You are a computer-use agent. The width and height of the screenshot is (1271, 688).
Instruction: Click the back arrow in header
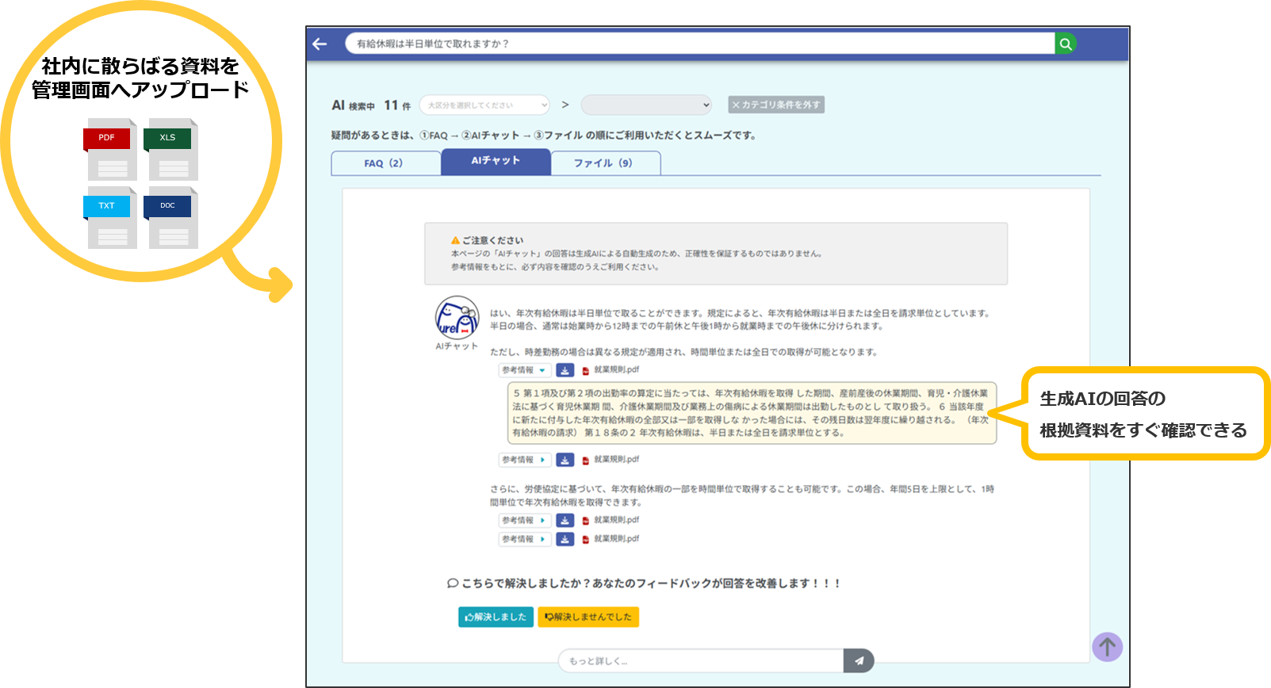320,44
